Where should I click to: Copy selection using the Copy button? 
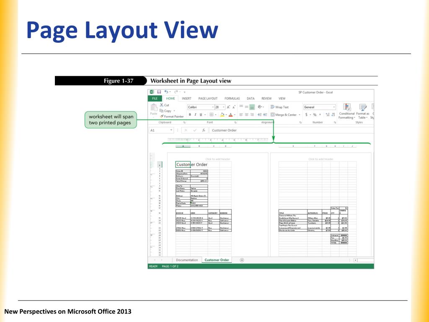click(x=165, y=111)
